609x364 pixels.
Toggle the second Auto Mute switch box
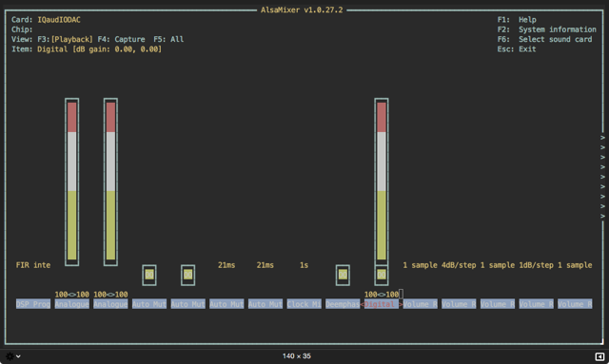pyautogui.click(x=188, y=275)
